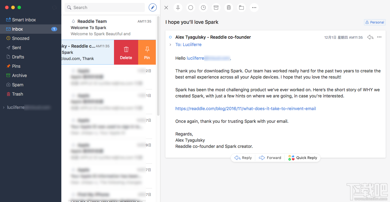Open toolbar more options ellipsis
The image size is (390, 202).
pyautogui.click(x=254, y=8)
